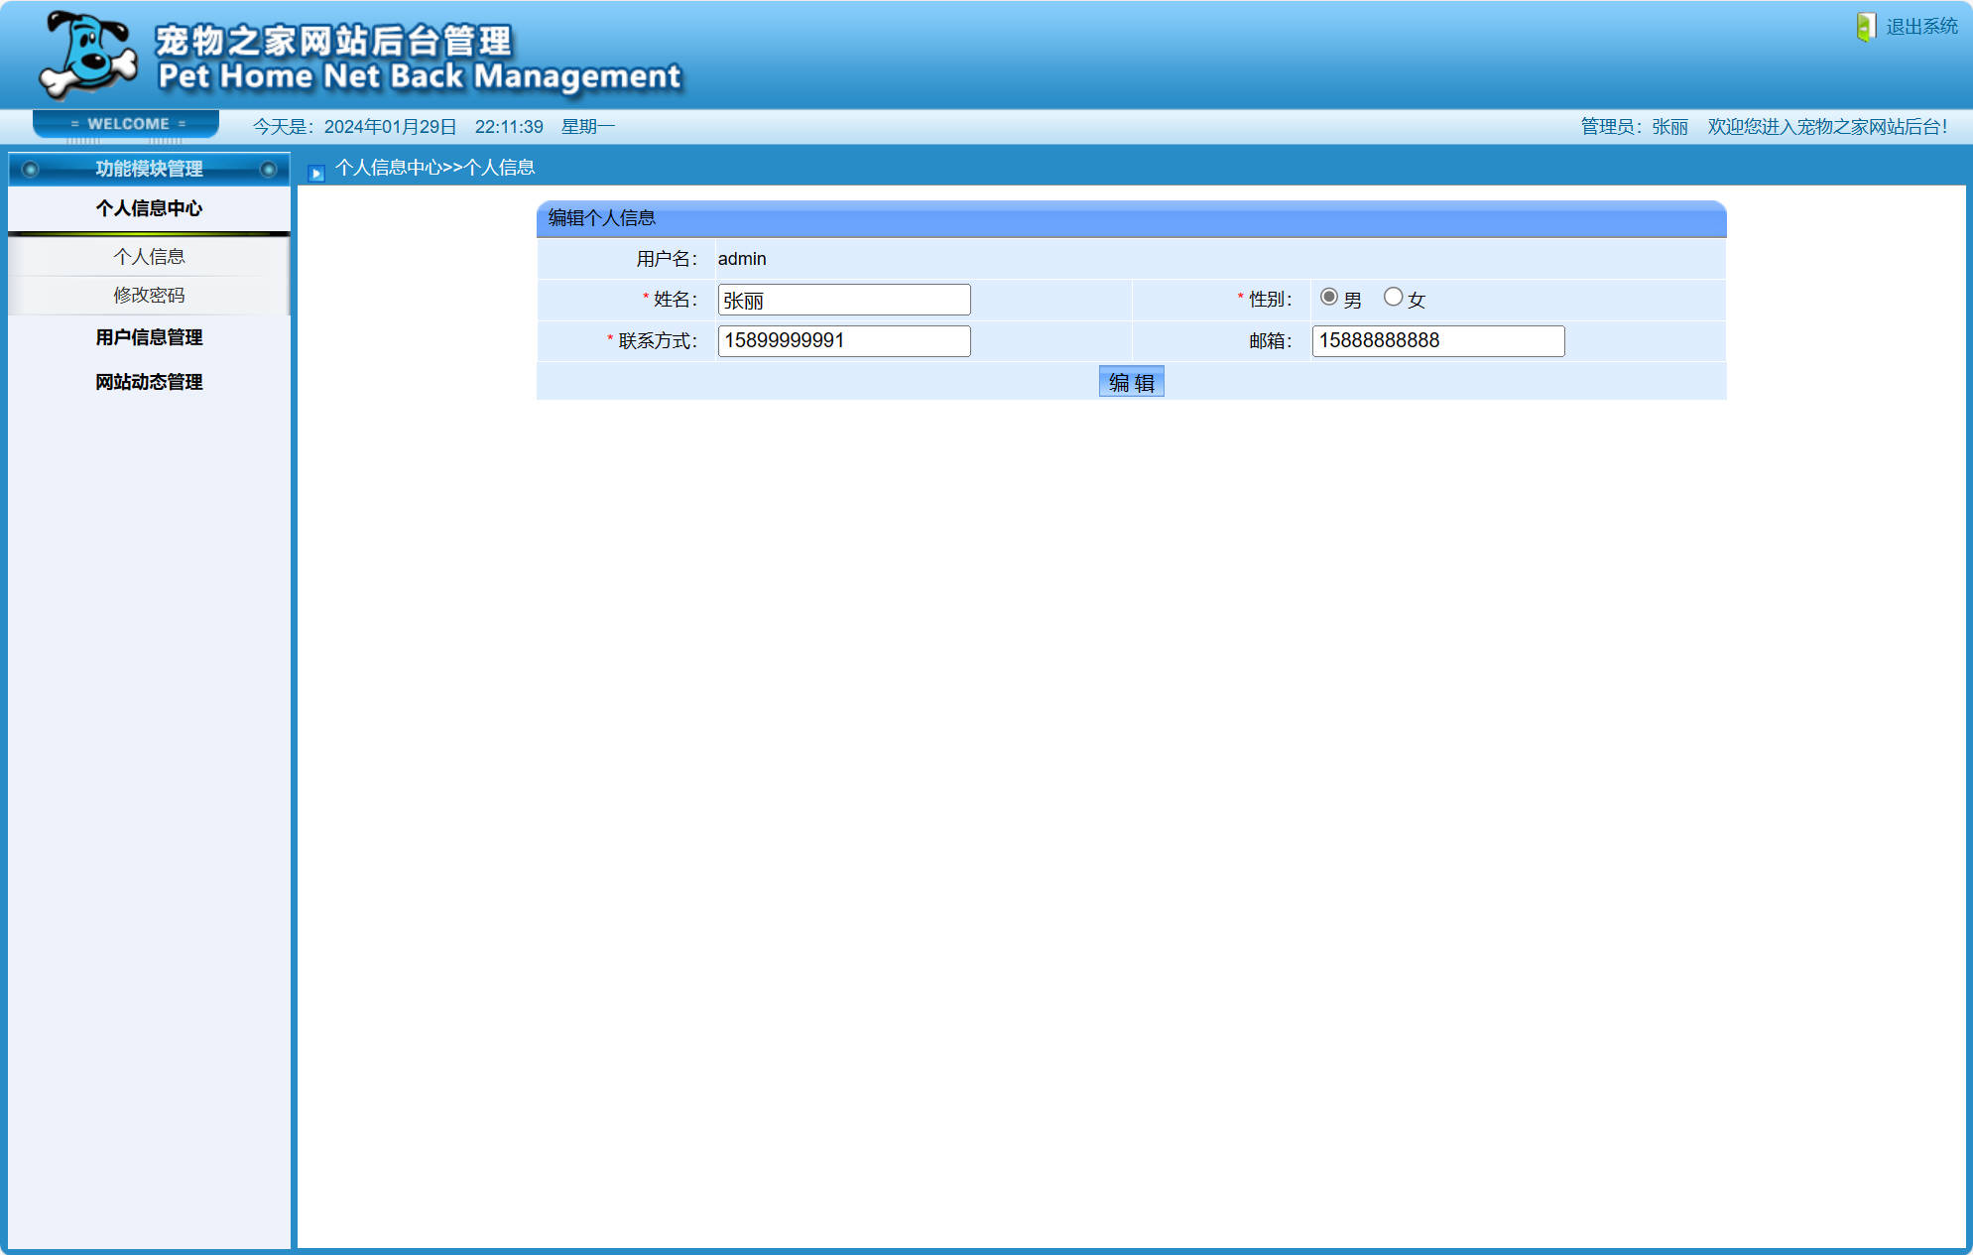Open the 个人信息 submenu item
The image size is (1973, 1255).
(149, 257)
